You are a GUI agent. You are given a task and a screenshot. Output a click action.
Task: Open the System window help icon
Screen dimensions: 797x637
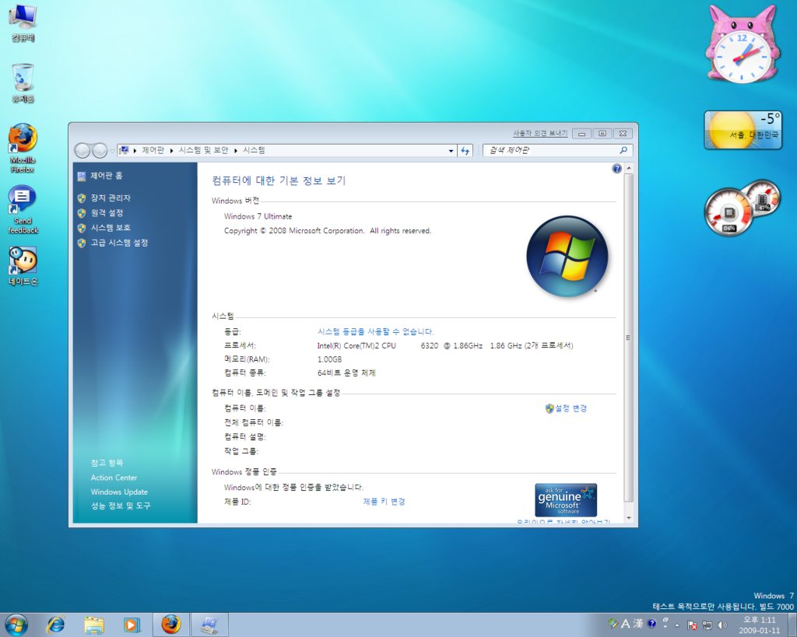(616, 169)
